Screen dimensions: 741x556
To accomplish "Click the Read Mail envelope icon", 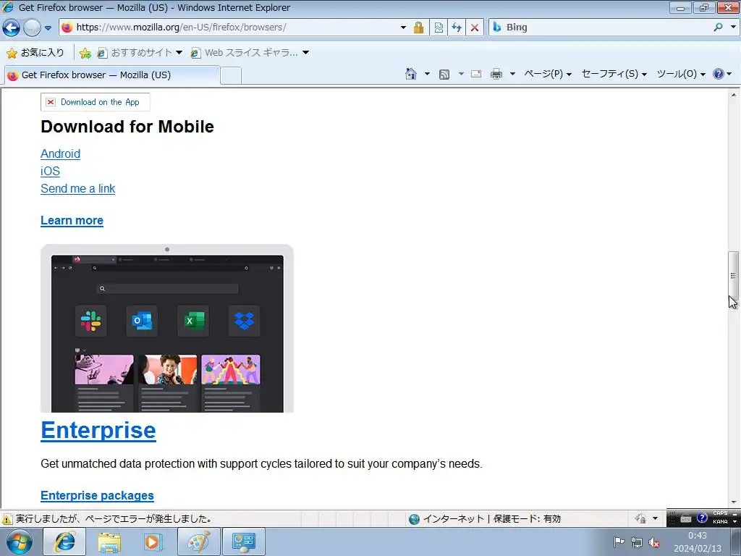I will (476, 74).
